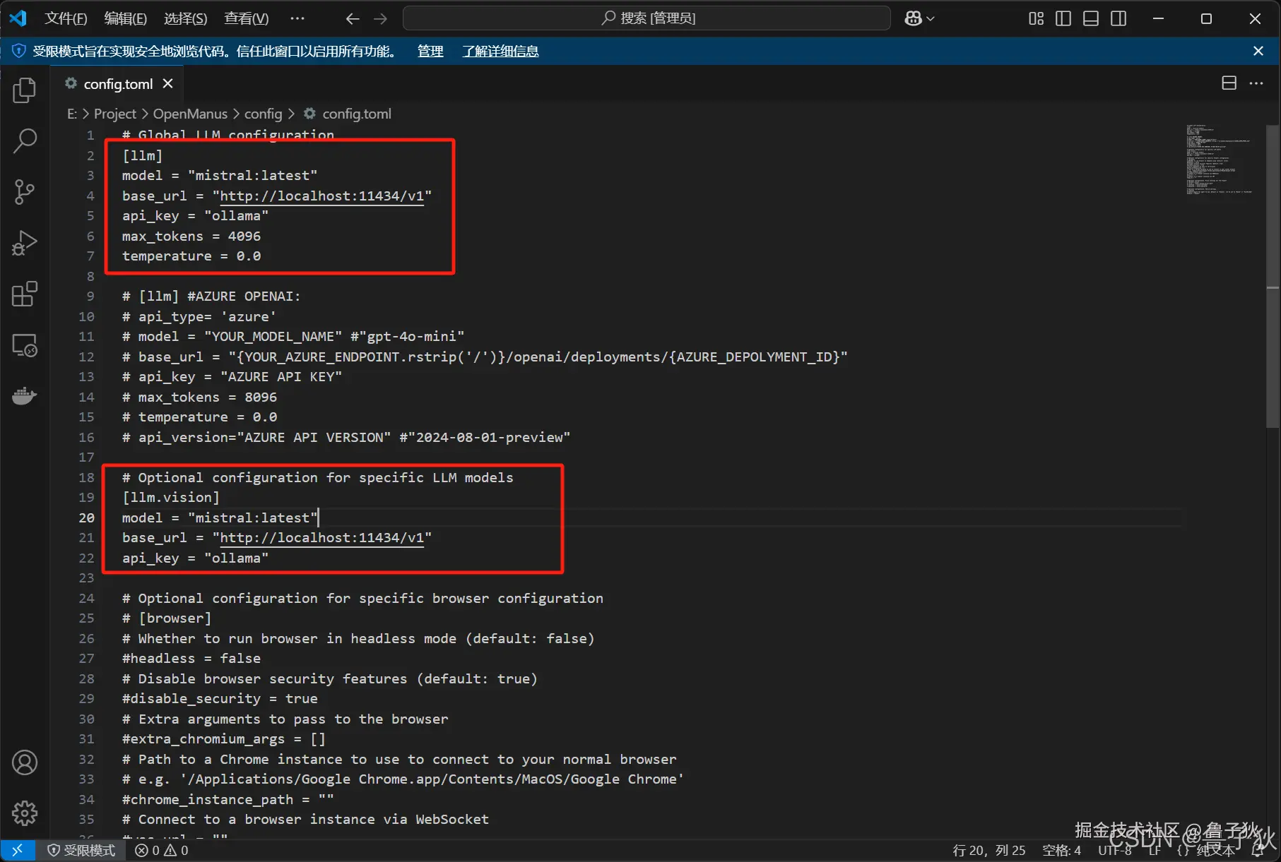Focus the 搜索 [管理员] command center box
The image size is (1281, 862).
coord(647,18)
